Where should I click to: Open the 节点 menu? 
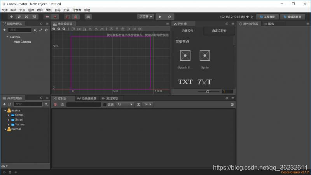(x=22, y=10)
